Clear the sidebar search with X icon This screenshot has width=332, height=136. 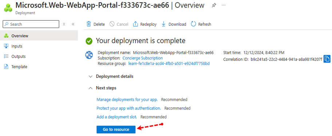pos(64,24)
